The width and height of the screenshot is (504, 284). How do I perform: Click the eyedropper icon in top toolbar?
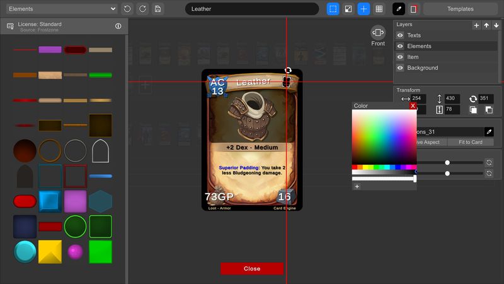pos(399,9)
